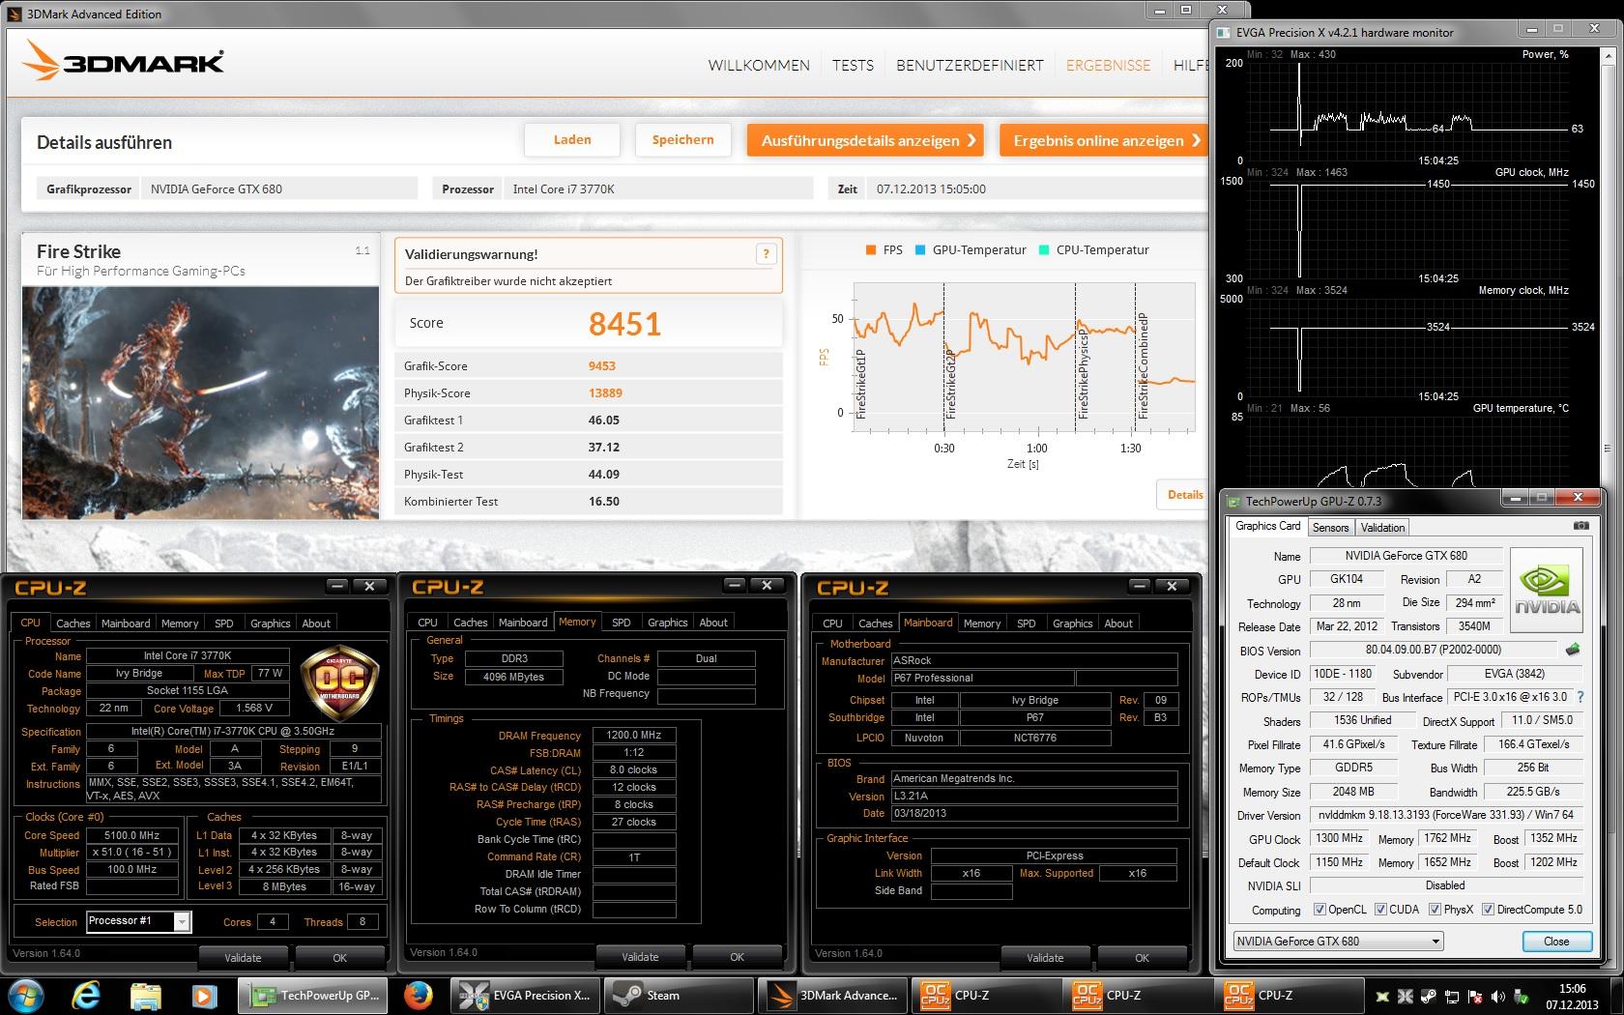Click the DRAM Frequency 1200.0 MHz value
The image size is (1624, 1015).
click(634, 735)
